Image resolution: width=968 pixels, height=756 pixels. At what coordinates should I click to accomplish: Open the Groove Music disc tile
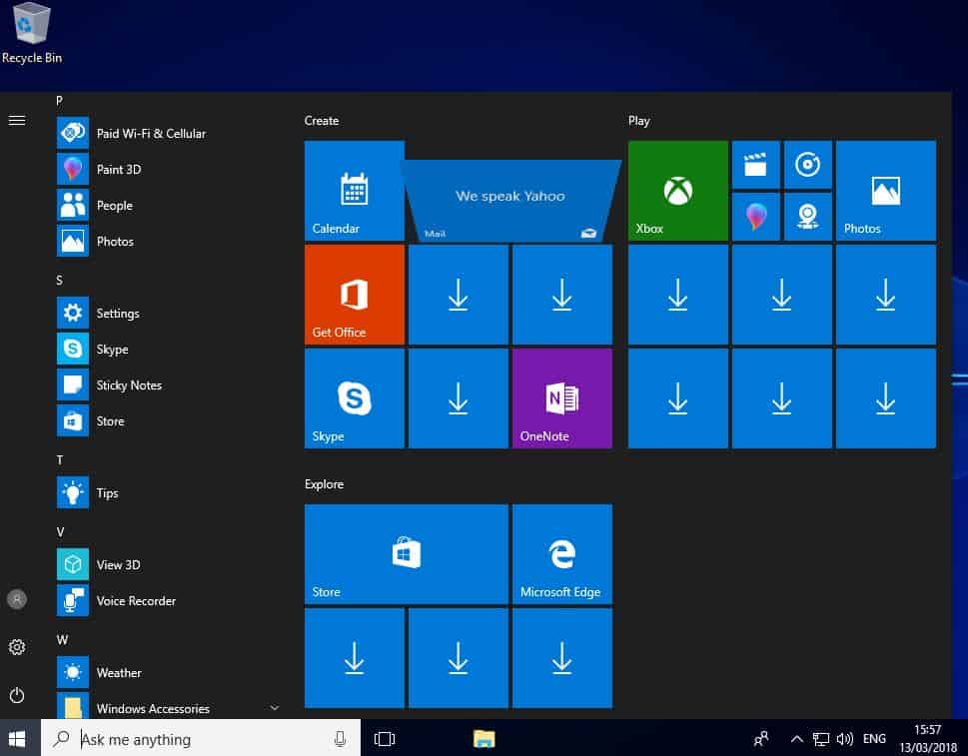coord(808,165)
